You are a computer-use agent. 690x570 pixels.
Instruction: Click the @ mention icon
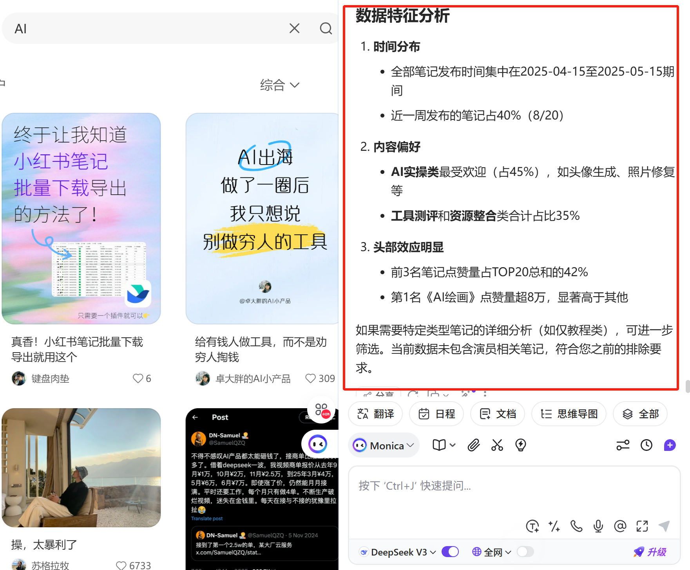(x=620, y=526)
